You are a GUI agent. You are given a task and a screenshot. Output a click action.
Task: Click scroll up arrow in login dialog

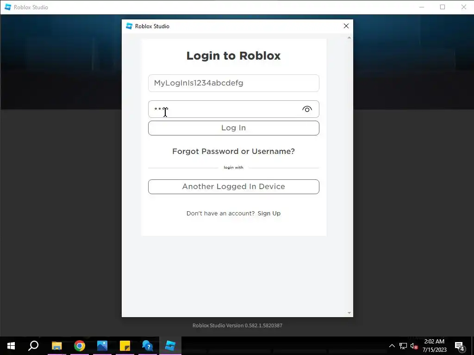pos(349,38)
